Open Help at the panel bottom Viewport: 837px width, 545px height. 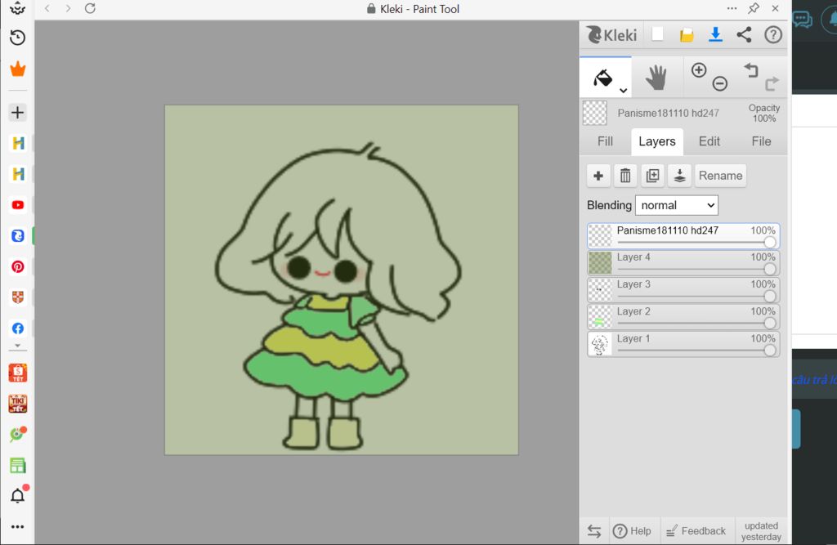point(632,531)
